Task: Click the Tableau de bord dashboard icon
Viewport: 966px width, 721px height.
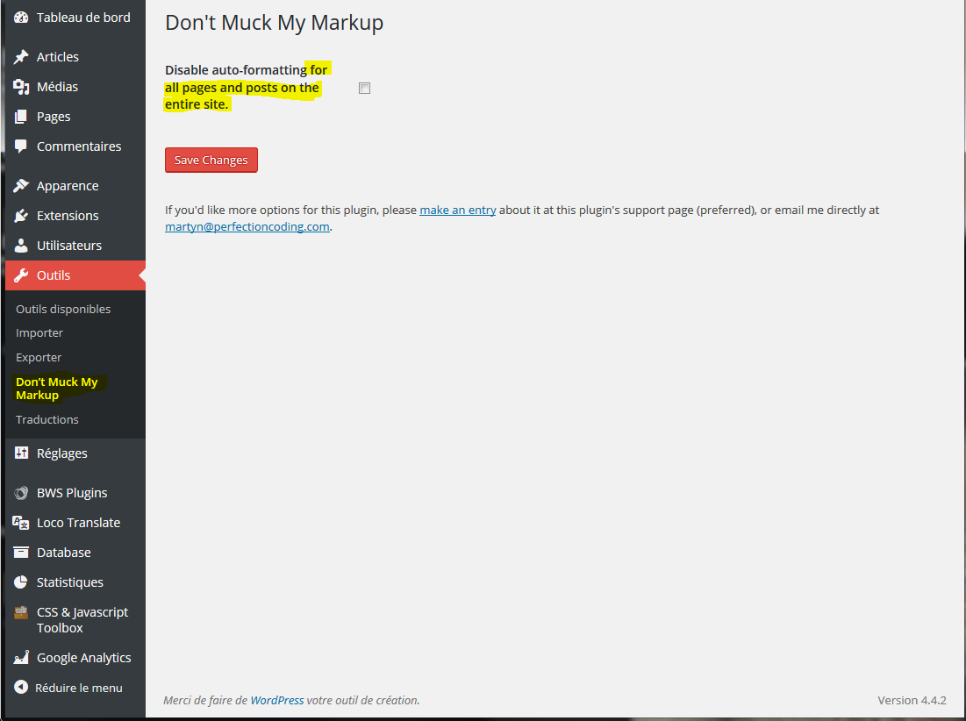Action: (x=21, y=18)
